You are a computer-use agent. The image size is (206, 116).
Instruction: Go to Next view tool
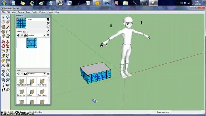click(8, 80)
